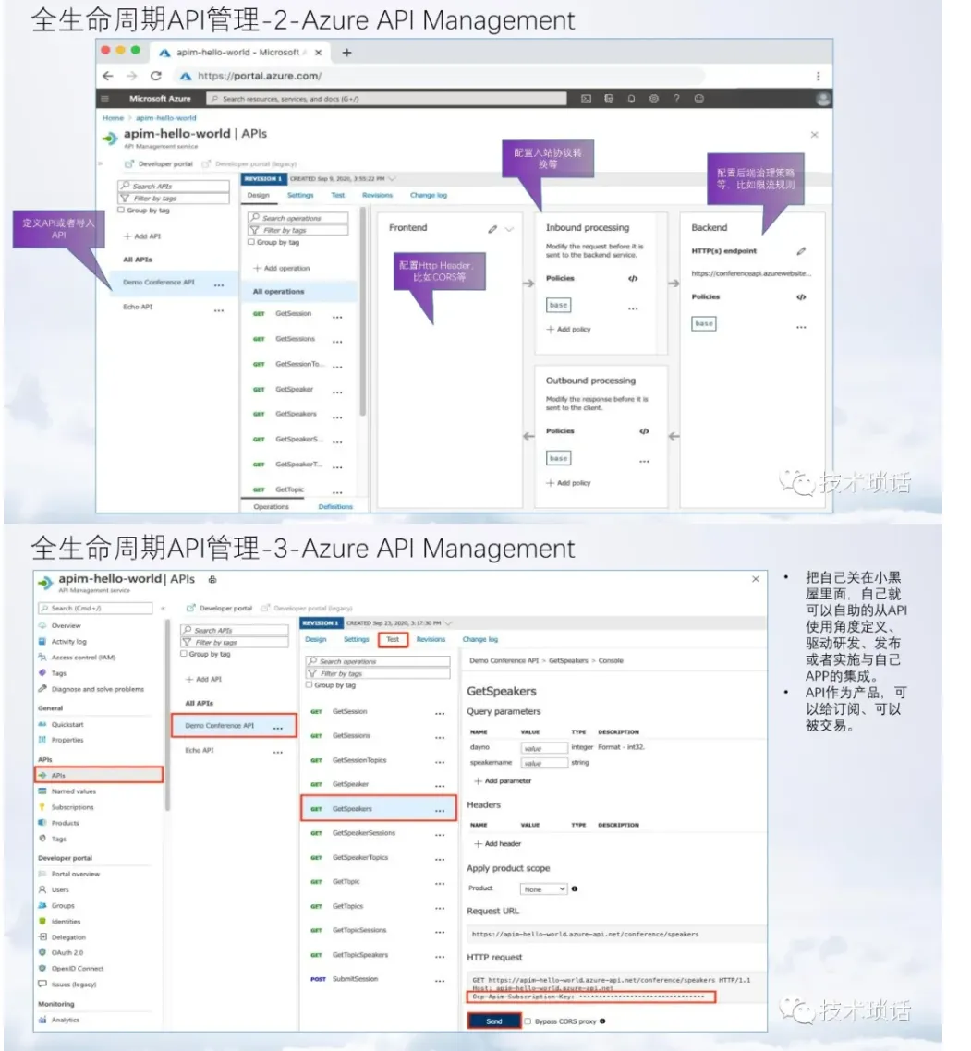Click the print icon beside apim-hello-world title
The image size is (971, 1051).
(212, 579)
